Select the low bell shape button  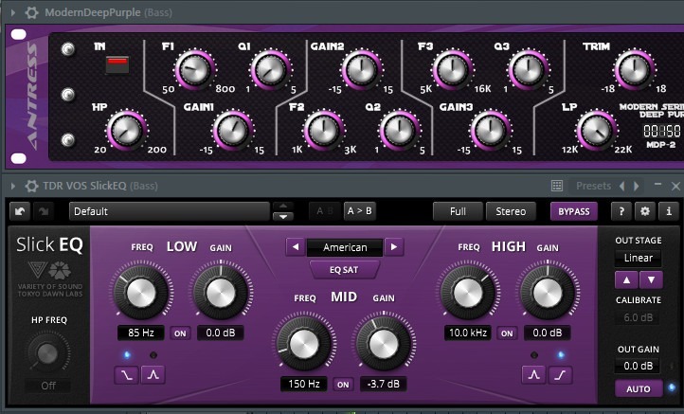tap(153, 375)
